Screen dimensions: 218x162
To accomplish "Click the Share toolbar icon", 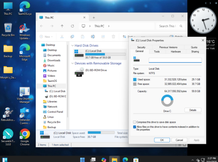I will pos(103,37).
